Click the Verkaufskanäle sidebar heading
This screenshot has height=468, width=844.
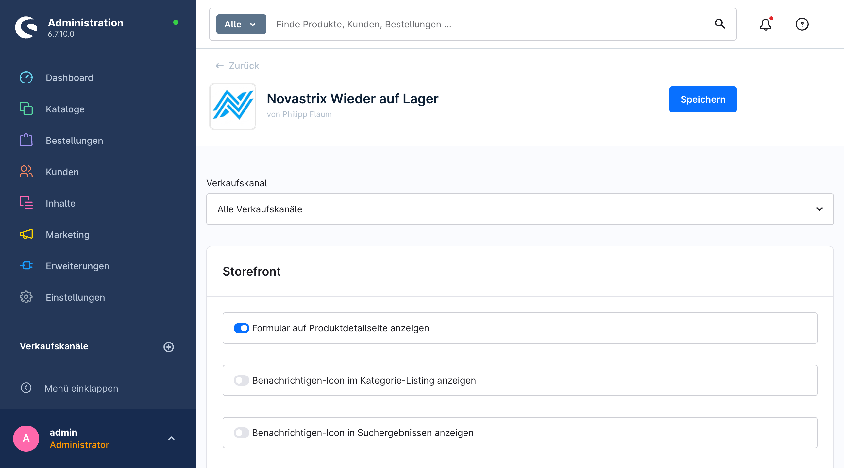54,346
